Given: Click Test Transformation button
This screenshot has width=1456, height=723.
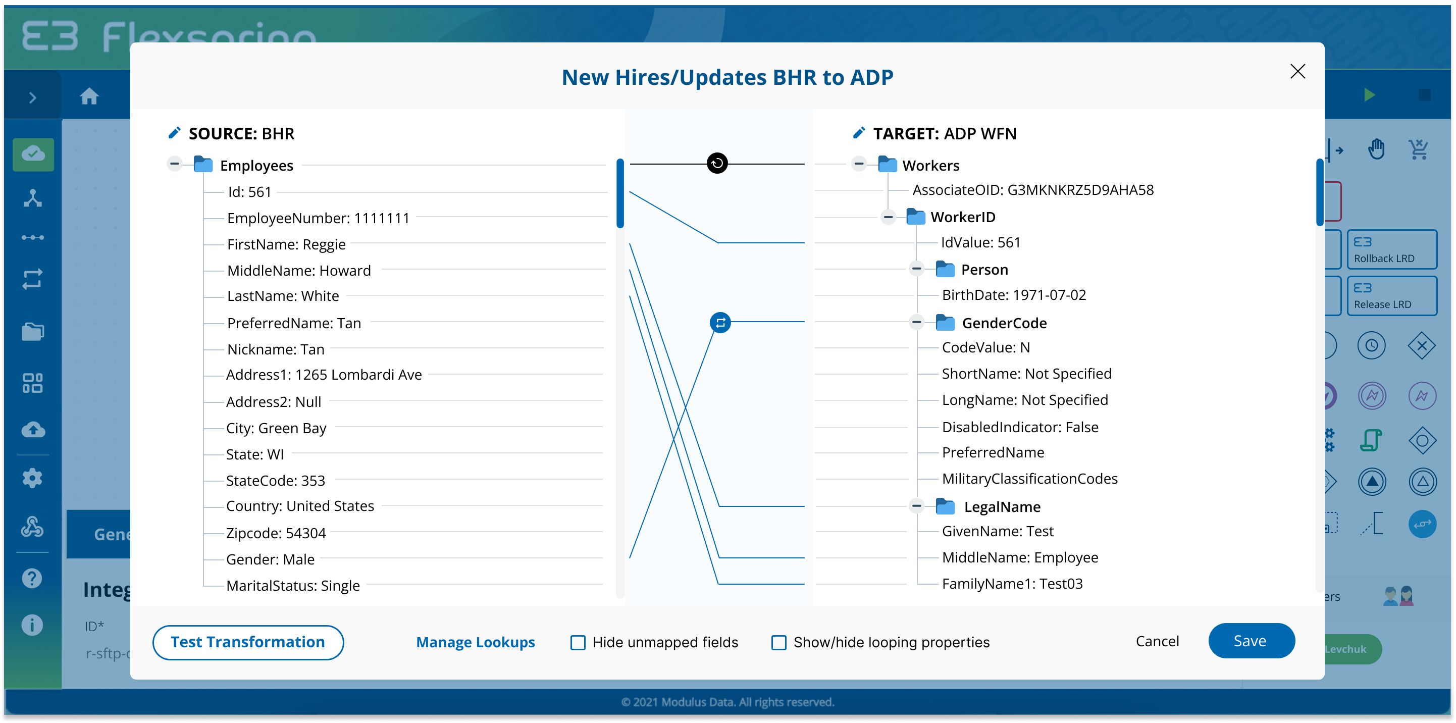Looking at the screenshot, I should (x=248, y=642).
